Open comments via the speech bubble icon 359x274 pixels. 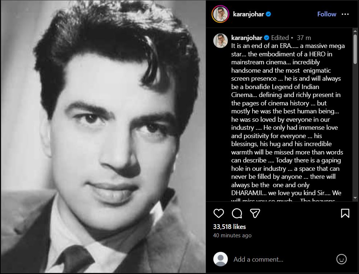(237, 213)
